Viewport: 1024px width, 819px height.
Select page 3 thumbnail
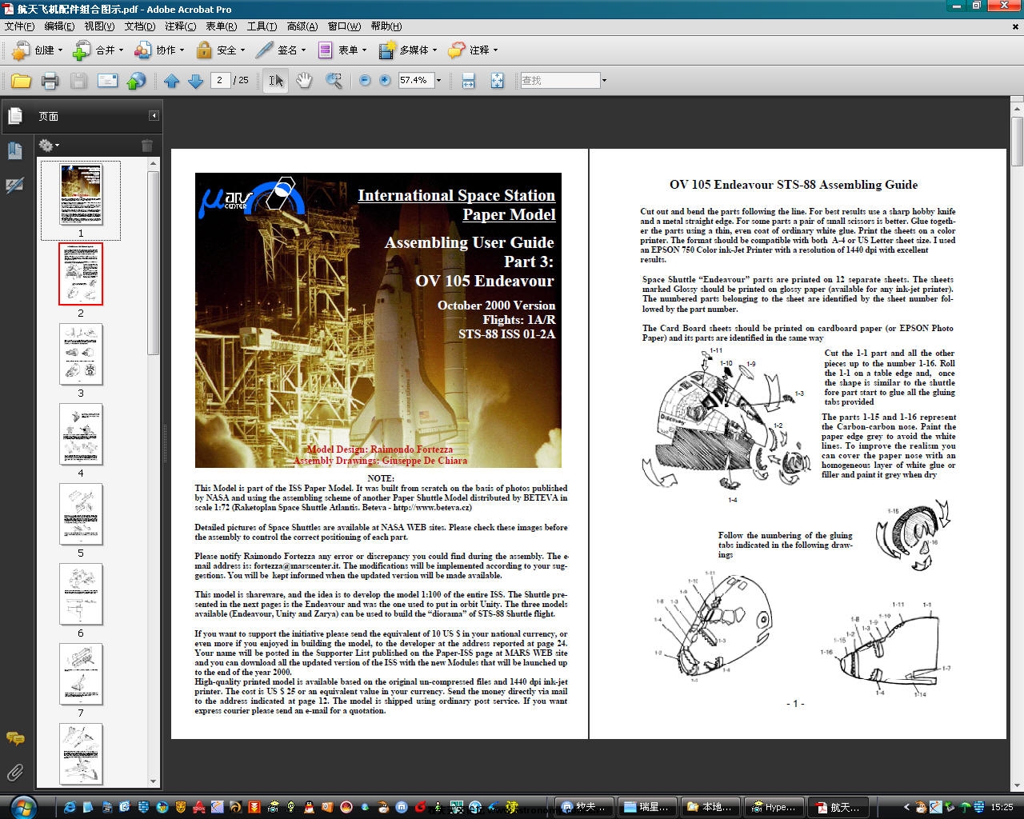(81, 354)
